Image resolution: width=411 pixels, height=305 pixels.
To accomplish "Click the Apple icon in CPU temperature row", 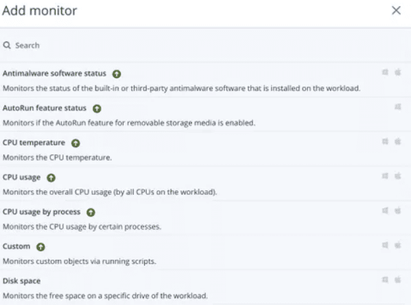I will pyautogui.click(x=398, y=142).
